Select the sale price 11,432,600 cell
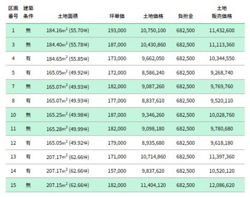 click(222, 30)
